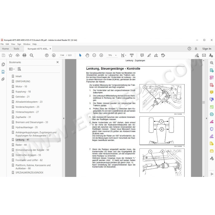215x215 pixels.
Task: Open the EINFÜHRUNG bookmark
Action: [x=23, y=81]
